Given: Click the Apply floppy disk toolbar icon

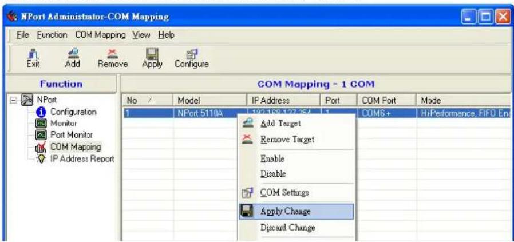Looking at the screenshot, I should (x=152, y=54).
